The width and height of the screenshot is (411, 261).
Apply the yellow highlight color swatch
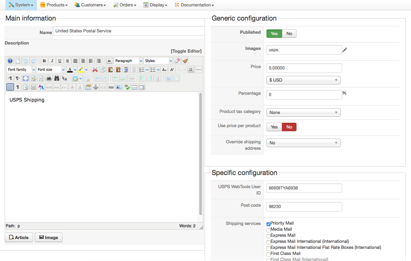point(81,70)
